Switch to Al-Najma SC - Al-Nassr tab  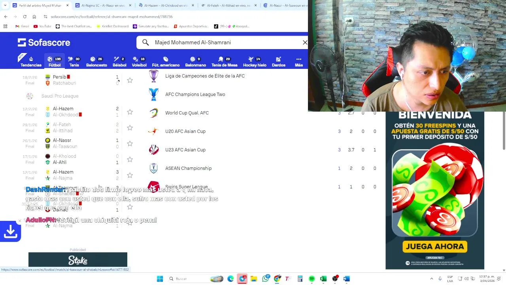coord(104,6)
